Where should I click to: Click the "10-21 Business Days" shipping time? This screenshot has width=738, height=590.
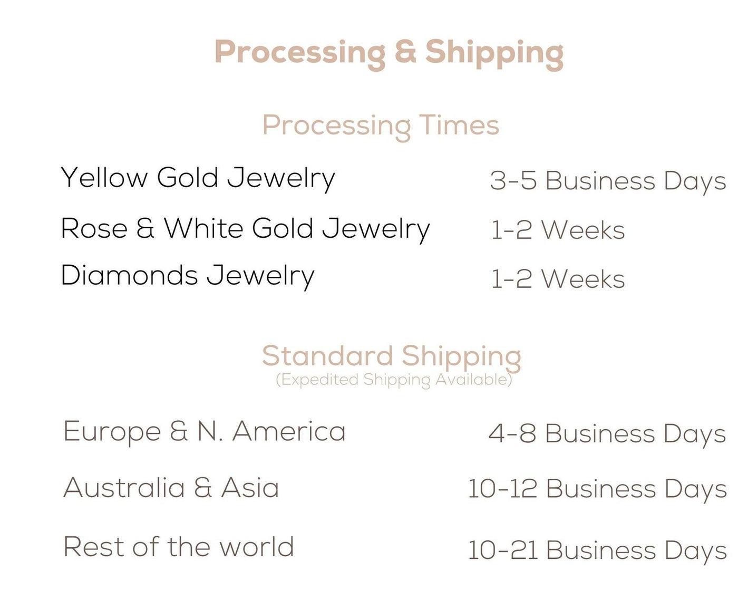click(x=597, y=550)
